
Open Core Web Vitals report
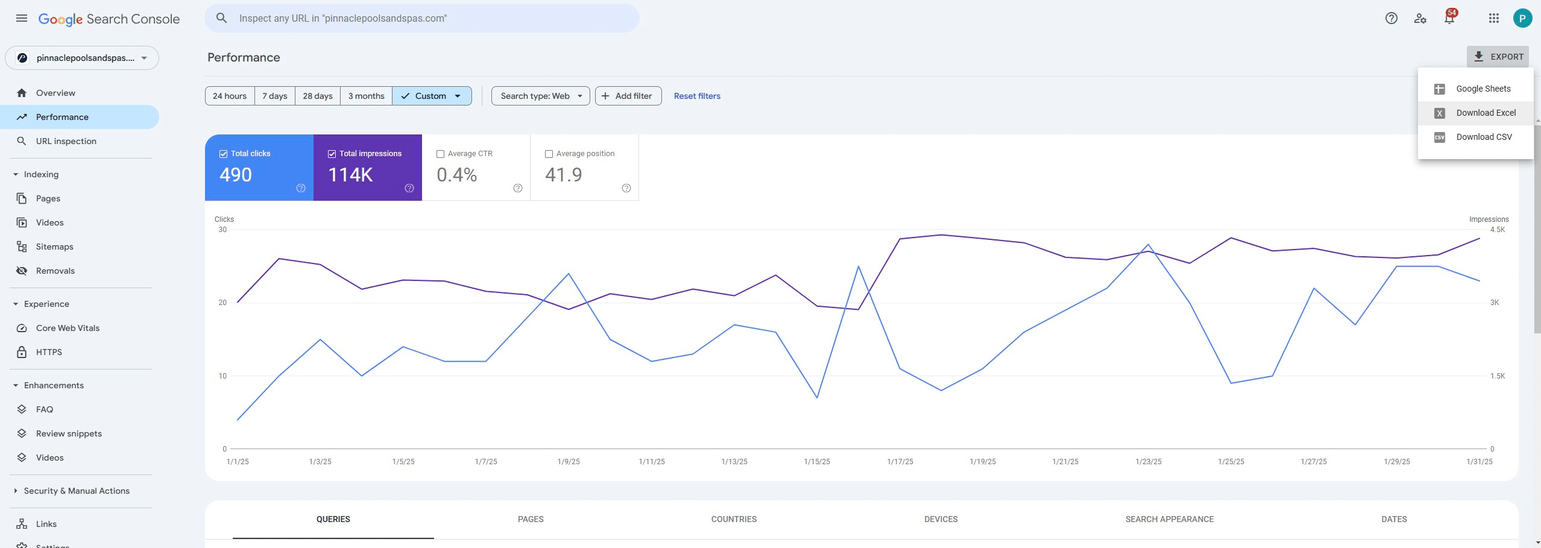[68, 328]
